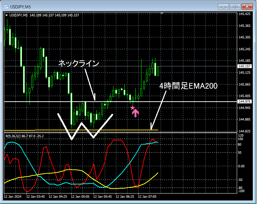Maximize the USDJPY,M5 chart window
257x204 pixels.
pos(235,7)
